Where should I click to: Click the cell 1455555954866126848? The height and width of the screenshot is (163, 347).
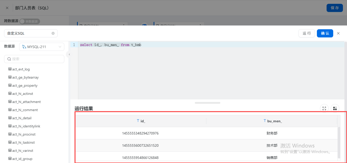click(140, 158)
